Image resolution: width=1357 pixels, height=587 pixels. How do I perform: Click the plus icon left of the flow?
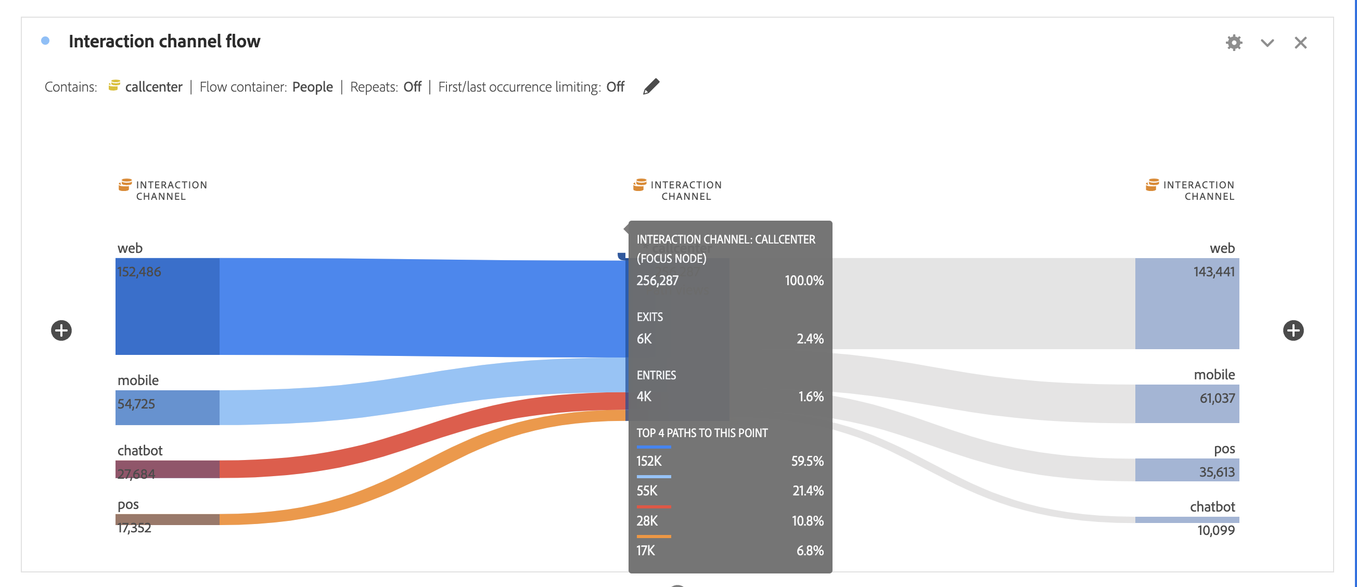tap(61, 330)
